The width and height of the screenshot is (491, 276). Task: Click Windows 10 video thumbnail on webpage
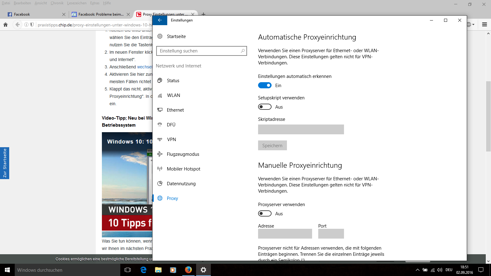point(127,184)
